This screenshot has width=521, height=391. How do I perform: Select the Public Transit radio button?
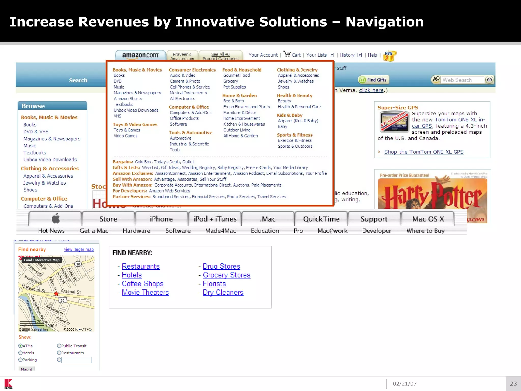(x=59, y=346)
